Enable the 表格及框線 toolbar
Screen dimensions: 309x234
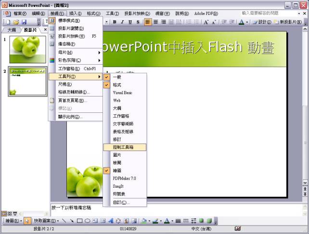click(125, 132)
